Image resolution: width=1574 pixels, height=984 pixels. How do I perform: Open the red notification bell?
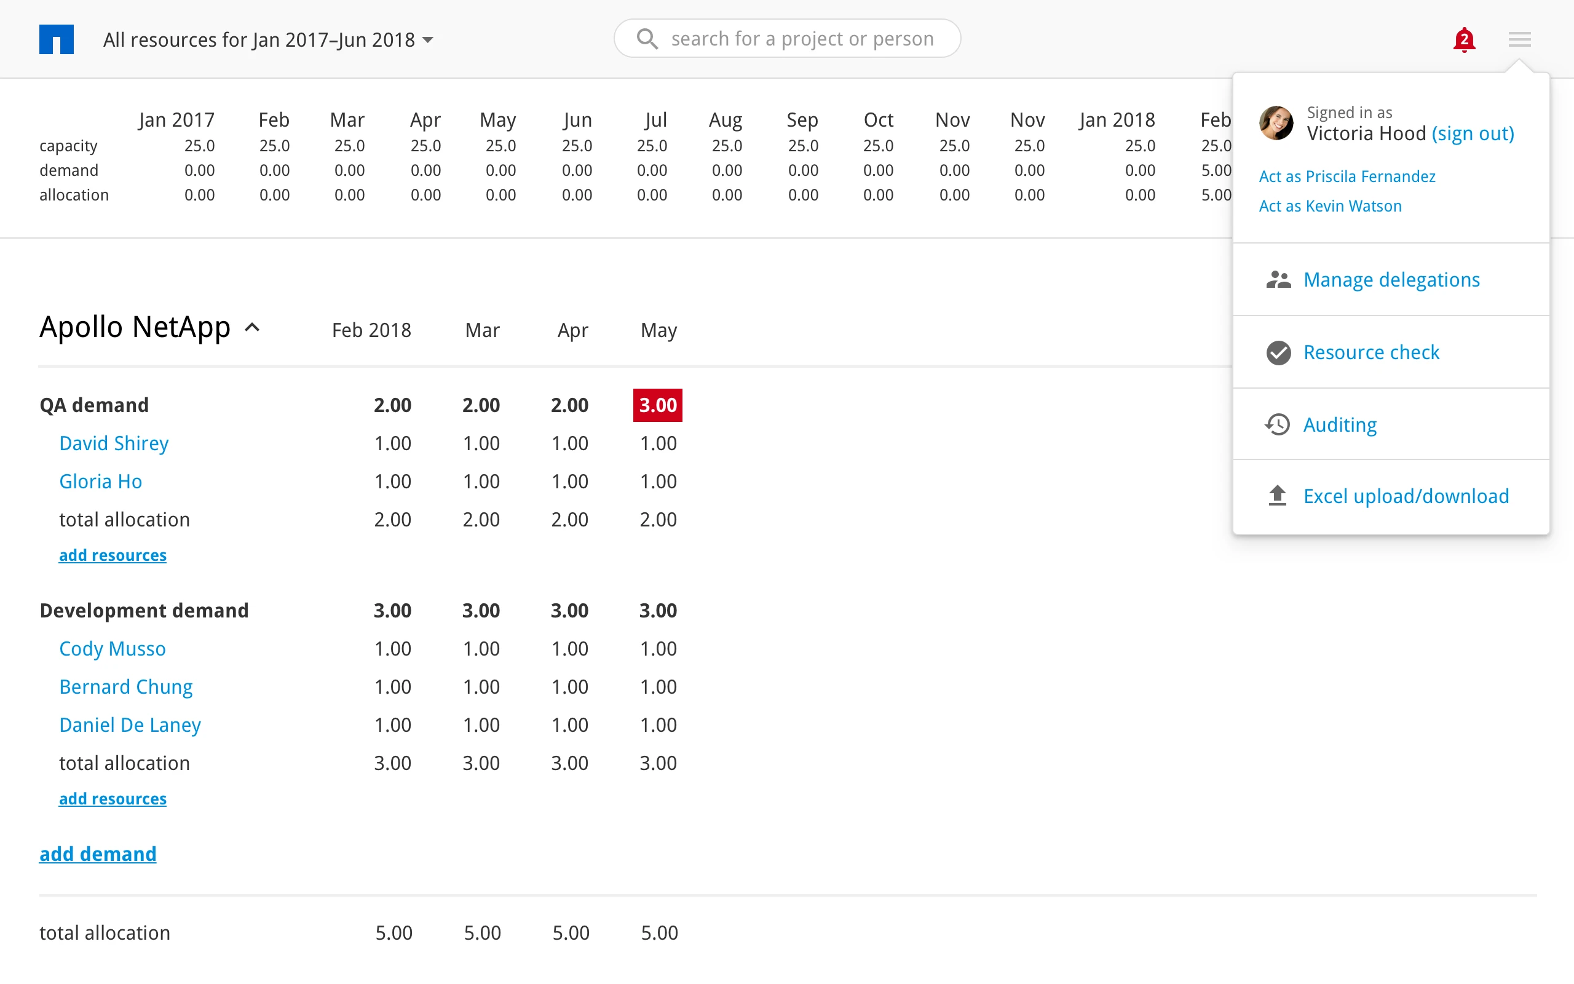tap(1463, 40)
